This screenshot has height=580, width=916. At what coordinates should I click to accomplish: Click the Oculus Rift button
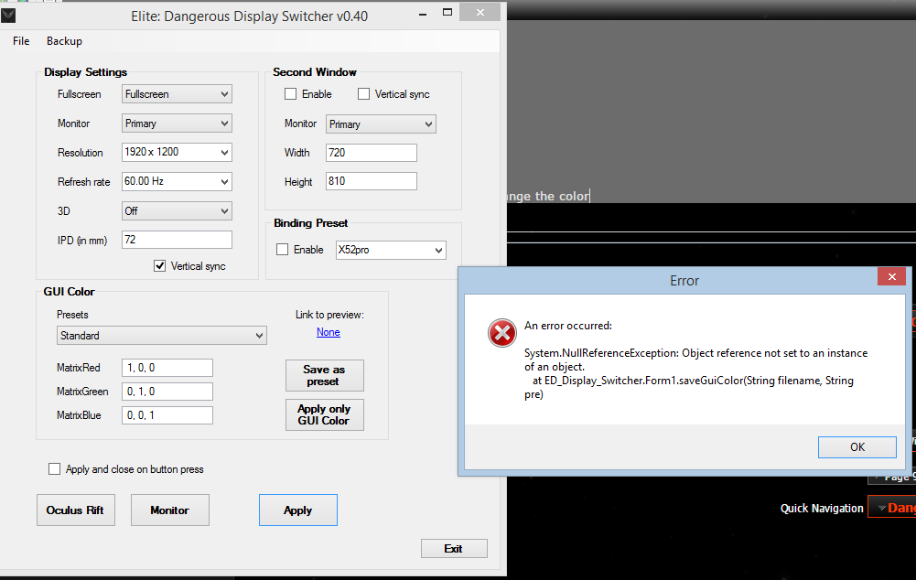pyautogui.click(x=76, y=510)
